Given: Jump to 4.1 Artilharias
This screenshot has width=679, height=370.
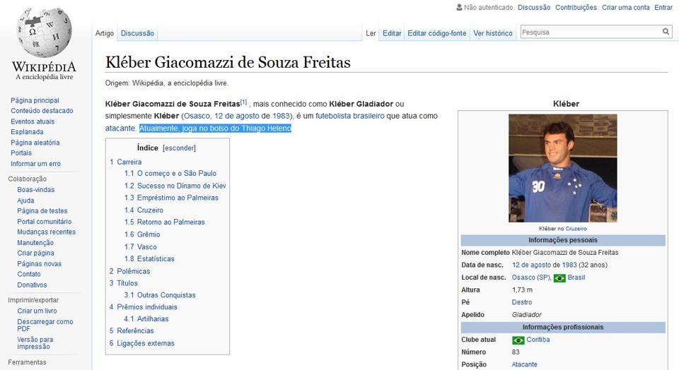Looking at the screenshot, I should [x=146, y=319].
